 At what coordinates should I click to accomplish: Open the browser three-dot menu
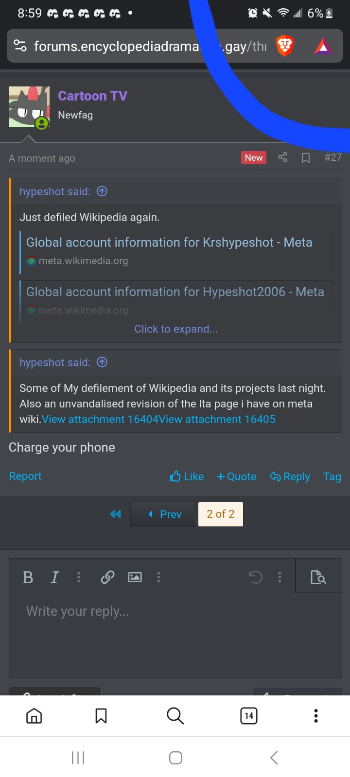[x=316, y=715]
